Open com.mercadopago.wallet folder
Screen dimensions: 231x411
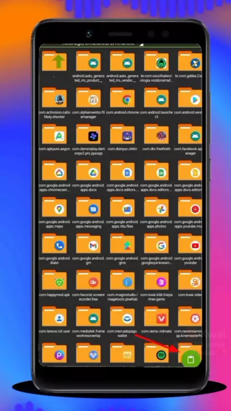click(x=122, y=316)
